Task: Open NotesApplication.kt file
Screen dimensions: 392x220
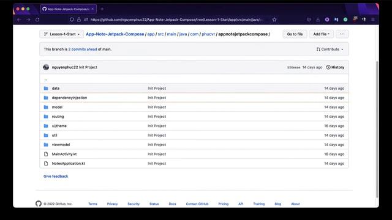Action: pos(68,163)
